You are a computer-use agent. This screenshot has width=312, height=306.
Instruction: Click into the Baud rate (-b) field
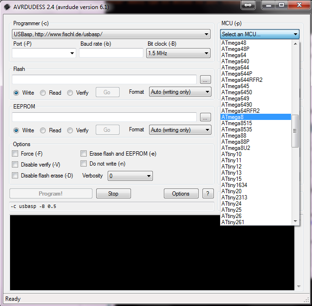point(111,53)
